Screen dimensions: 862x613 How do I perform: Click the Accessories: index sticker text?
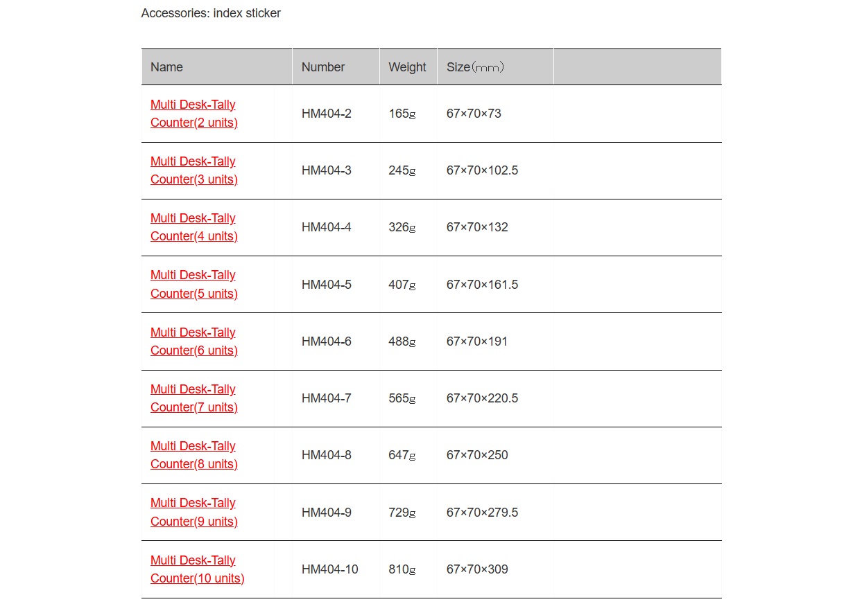pos(211,13)
